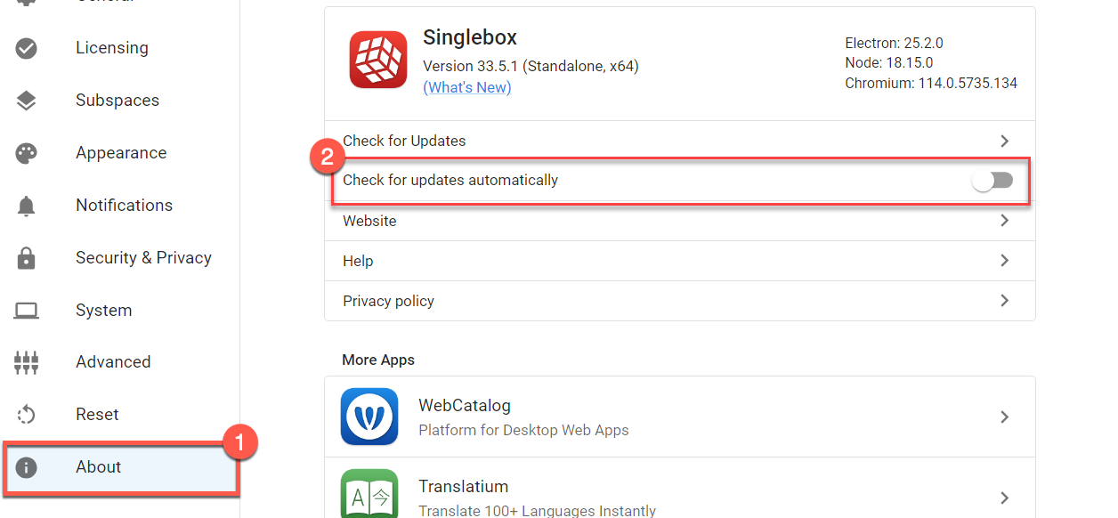Open the What's New link

467,87
